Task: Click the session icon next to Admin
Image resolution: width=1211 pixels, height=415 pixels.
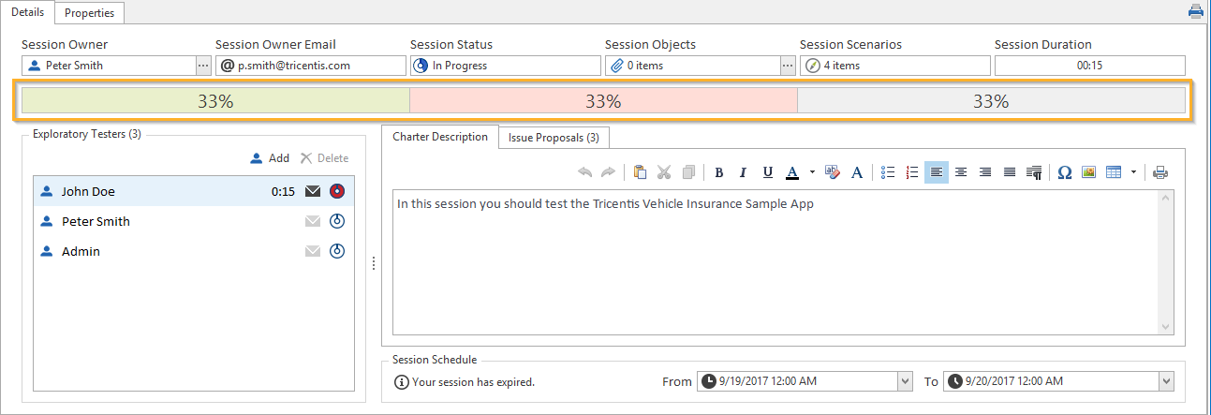Action: (338, 252)
